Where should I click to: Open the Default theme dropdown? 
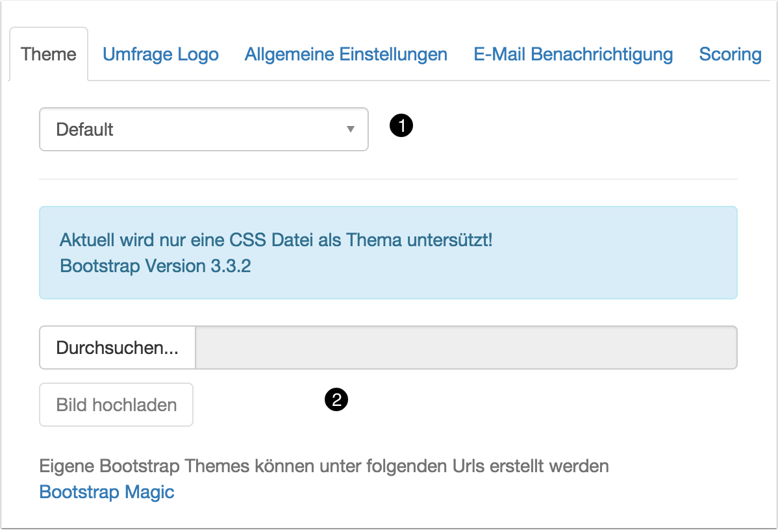coord(204,129)
